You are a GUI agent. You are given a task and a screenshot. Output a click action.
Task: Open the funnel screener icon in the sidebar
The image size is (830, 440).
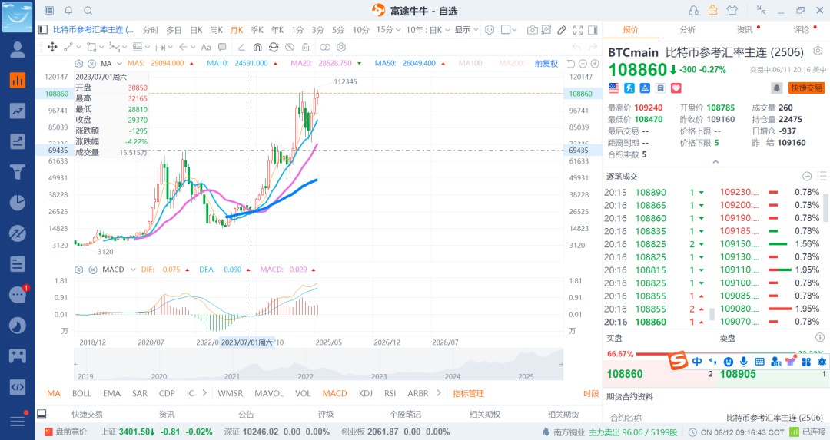18,172
